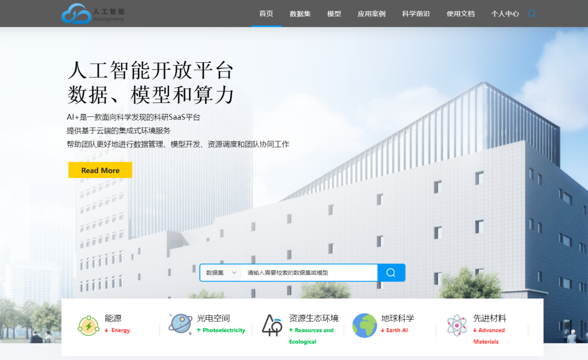Navigate to 科学前沿 in the header

click(x=416, y=13)
